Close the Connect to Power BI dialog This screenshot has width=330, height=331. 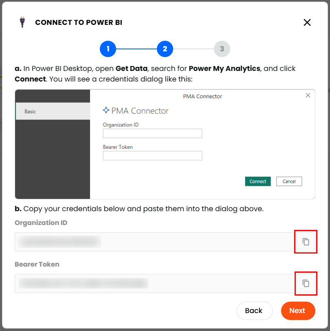coord(307,22)
